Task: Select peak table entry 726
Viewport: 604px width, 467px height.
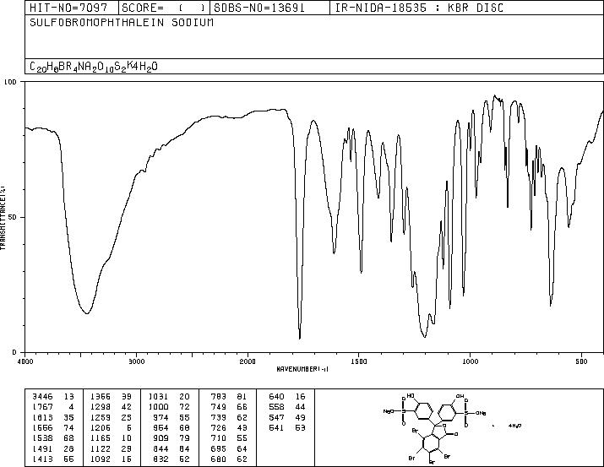Action: (x=229, y=427)
